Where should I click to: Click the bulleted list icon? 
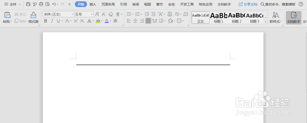click(x=129, y=14)
